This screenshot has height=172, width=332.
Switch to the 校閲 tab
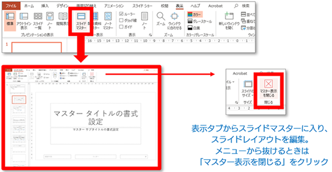[165, 6]
